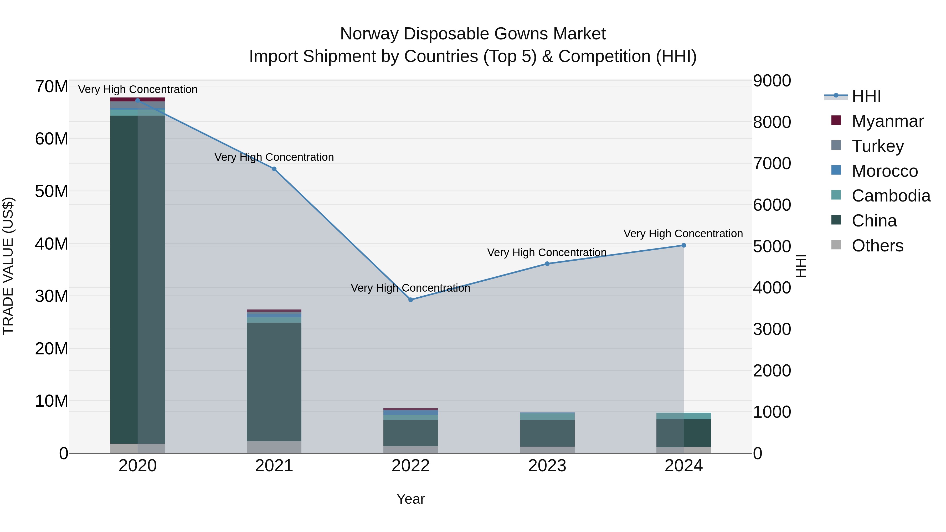Screen dimensions: 946x532
Task: Click the Turkey legend color swatch
Action: 836,145
